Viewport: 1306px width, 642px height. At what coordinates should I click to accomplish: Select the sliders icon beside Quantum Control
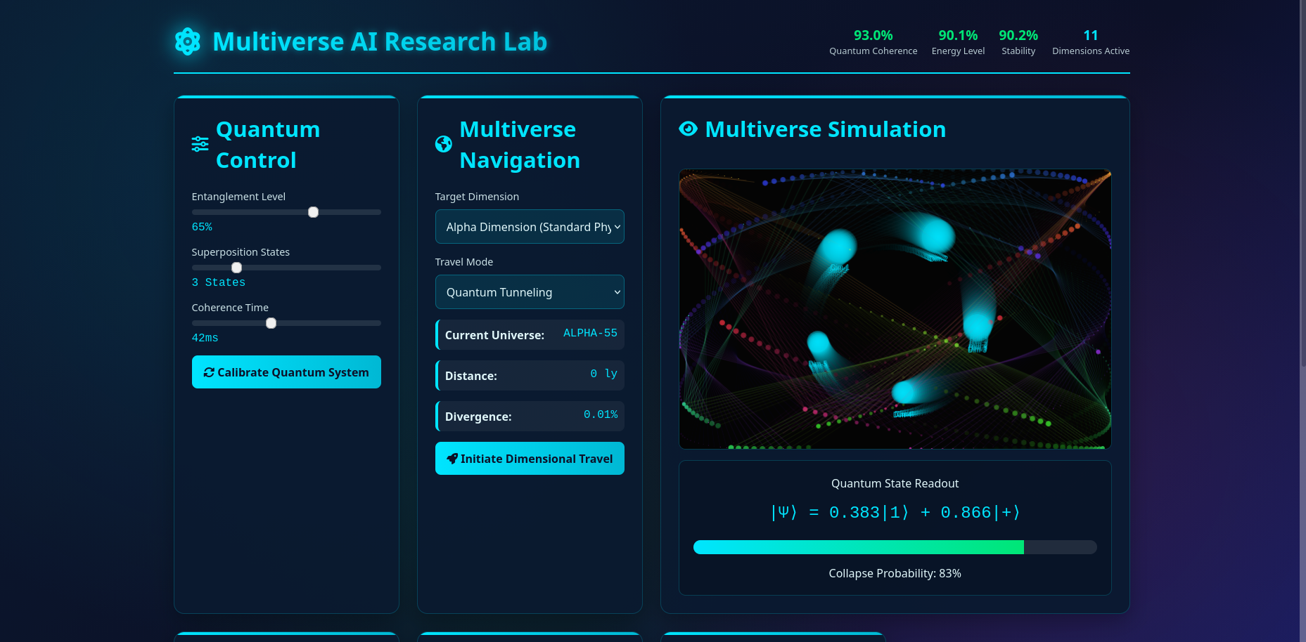pyautogui.click(x=200, y=144)
